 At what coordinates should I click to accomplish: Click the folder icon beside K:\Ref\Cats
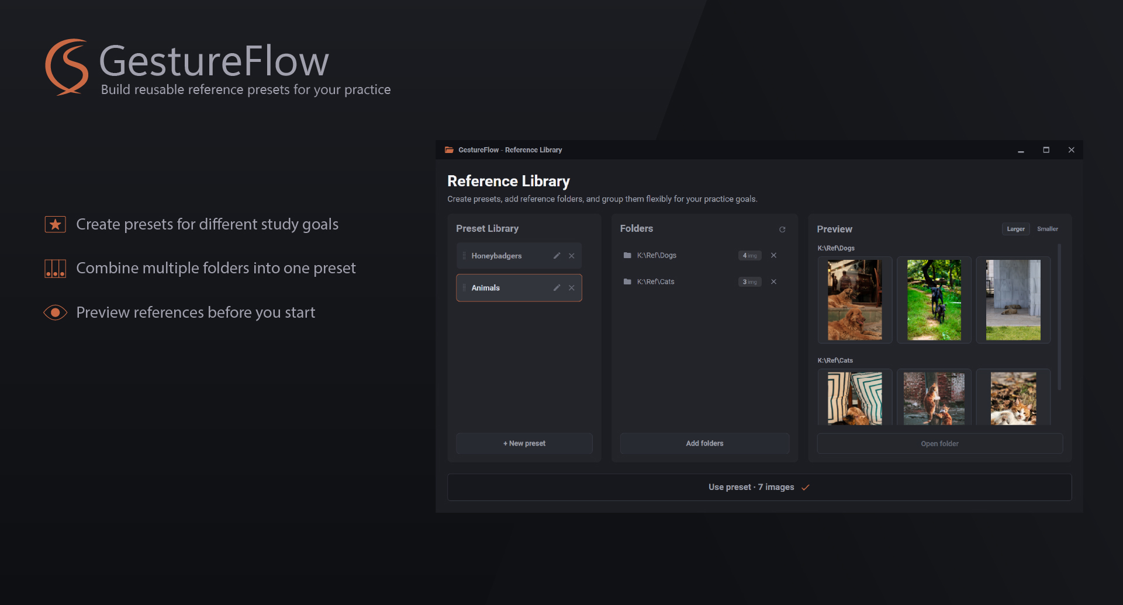coord(627,281)
